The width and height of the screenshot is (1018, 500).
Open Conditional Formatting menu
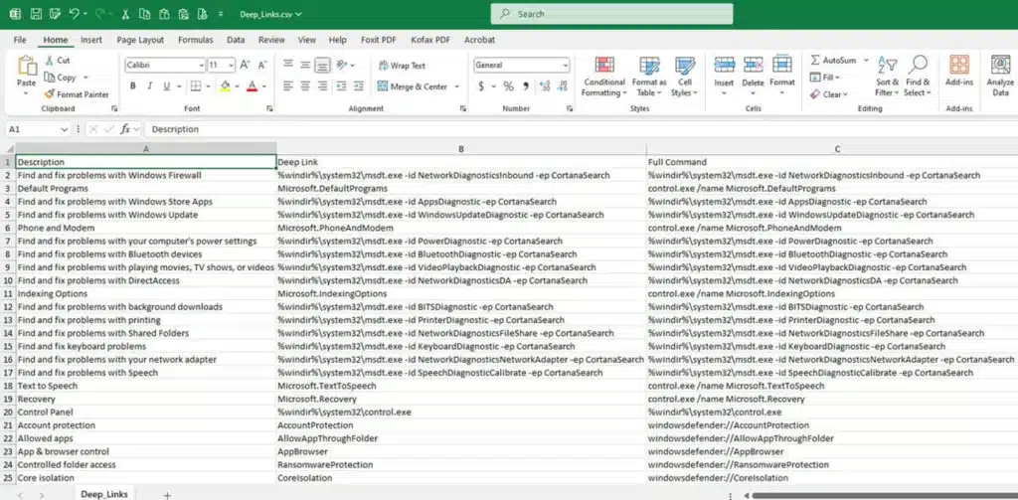click(x=604, y=78)
